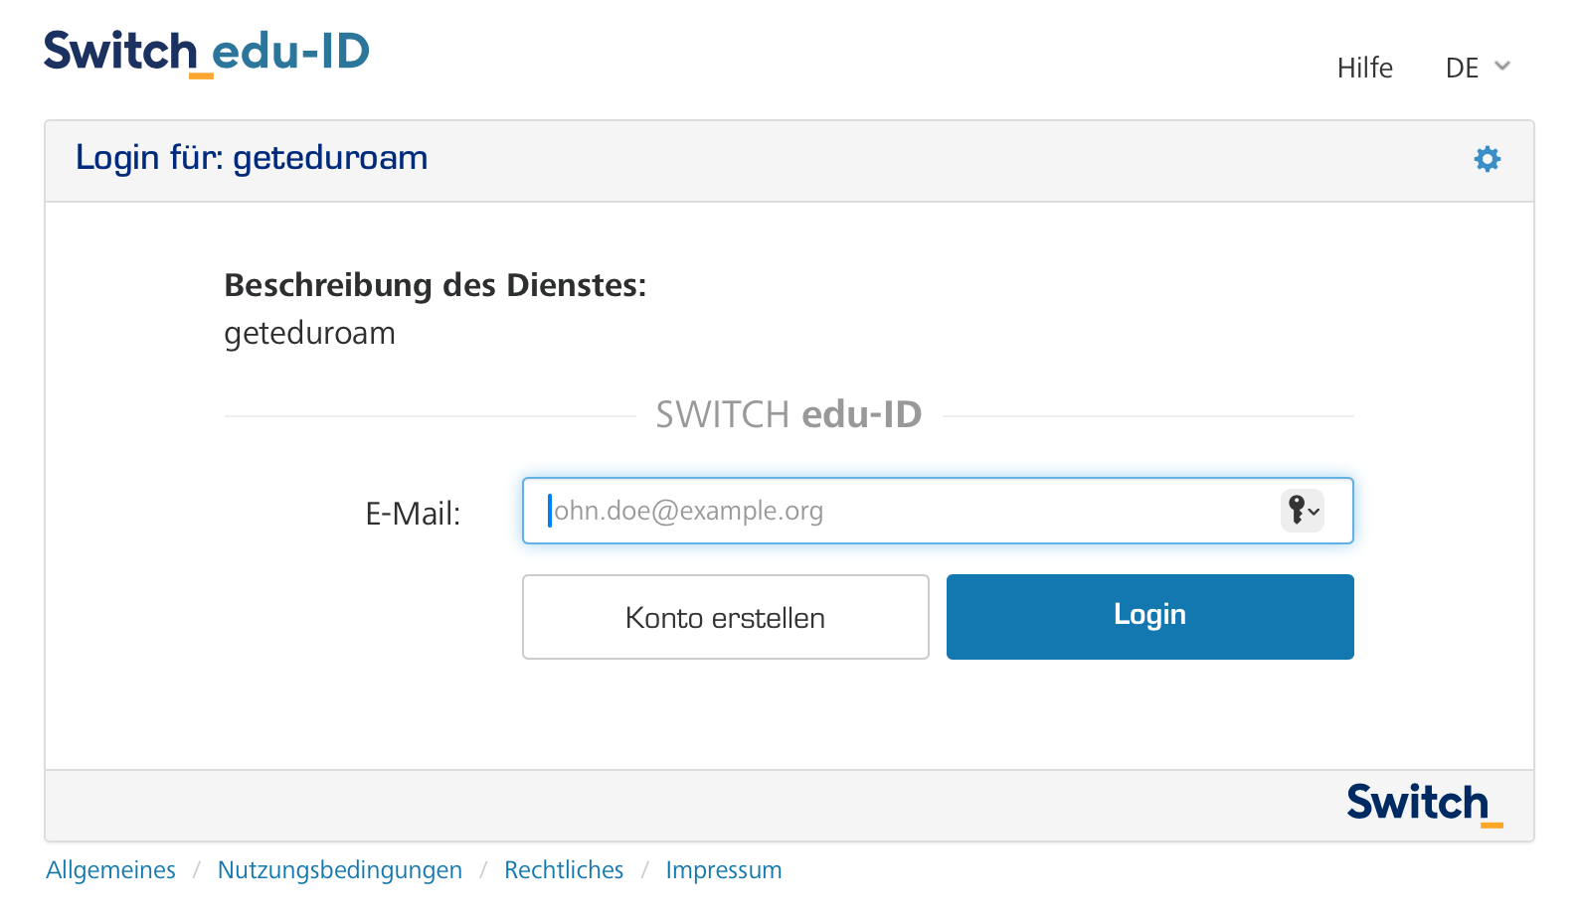Click the Switch logo in the footer
The height and width of the screenshot is (914, 1581).
(1423, 804)
